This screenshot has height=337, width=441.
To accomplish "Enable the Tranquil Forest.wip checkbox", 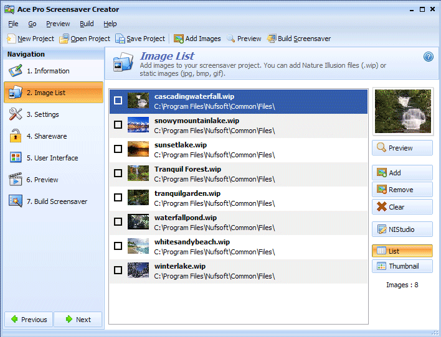I will point(118,173).
